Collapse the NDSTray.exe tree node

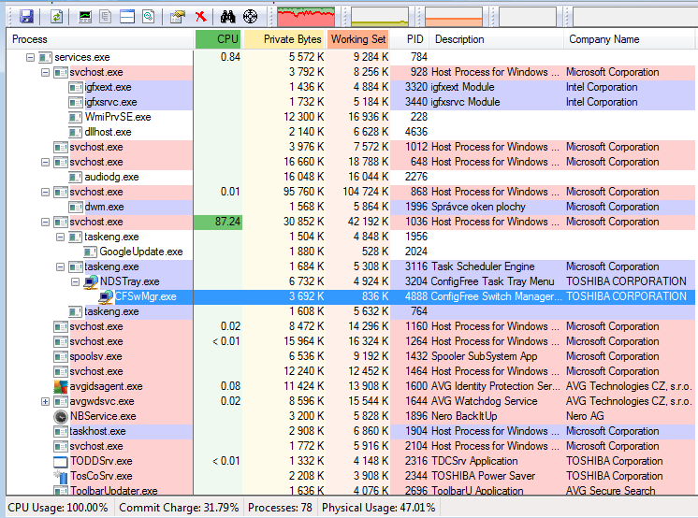click(76, 281)
